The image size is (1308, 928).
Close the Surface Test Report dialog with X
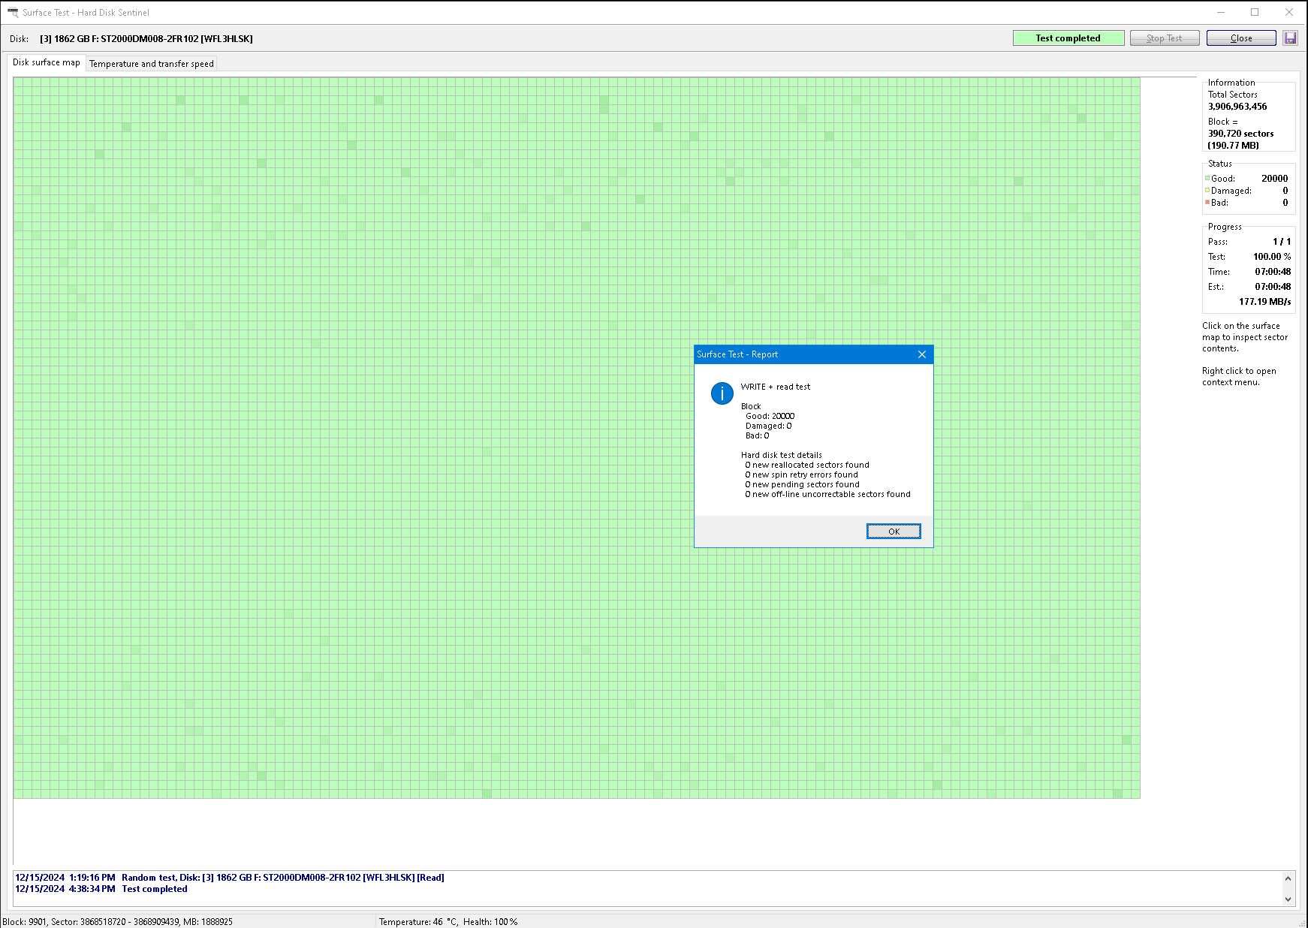tap(922, 354)
